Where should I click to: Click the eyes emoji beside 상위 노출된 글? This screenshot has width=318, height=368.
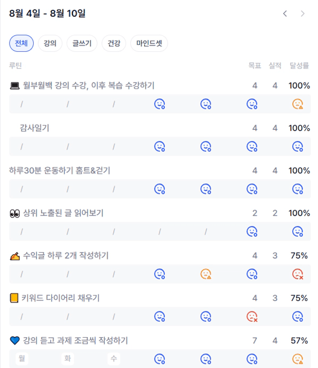[14, 213]
